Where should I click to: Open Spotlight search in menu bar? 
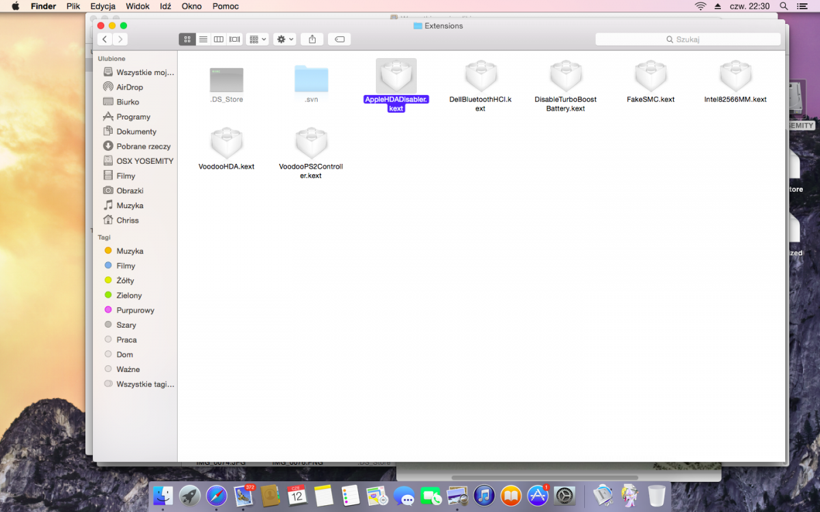pyautogui.click(x=784, y=6)
